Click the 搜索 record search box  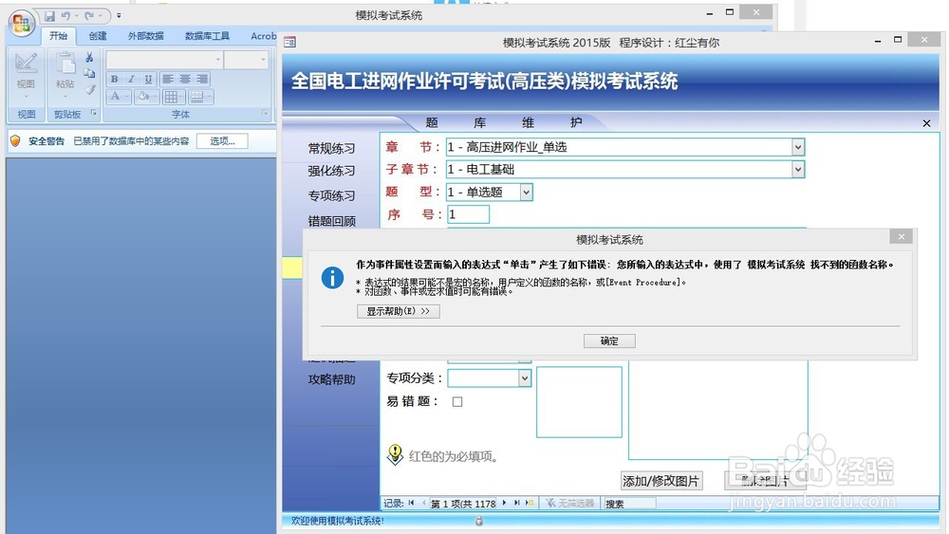pos(629,503)
